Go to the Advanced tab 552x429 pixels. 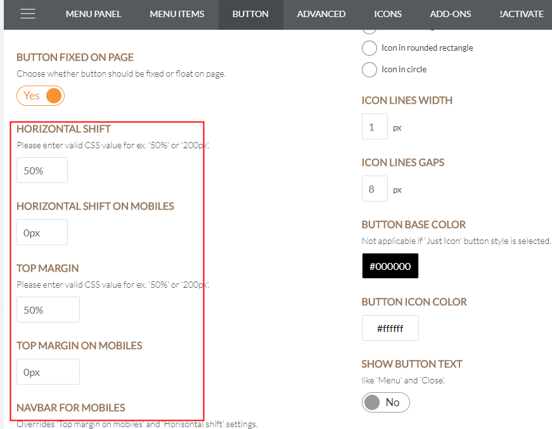pyautogui.click(x=321, y=14)
